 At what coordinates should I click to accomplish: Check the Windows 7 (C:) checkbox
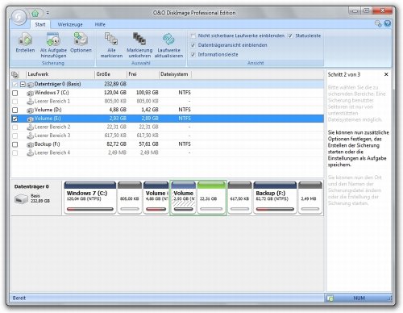[x=15, y=93]
